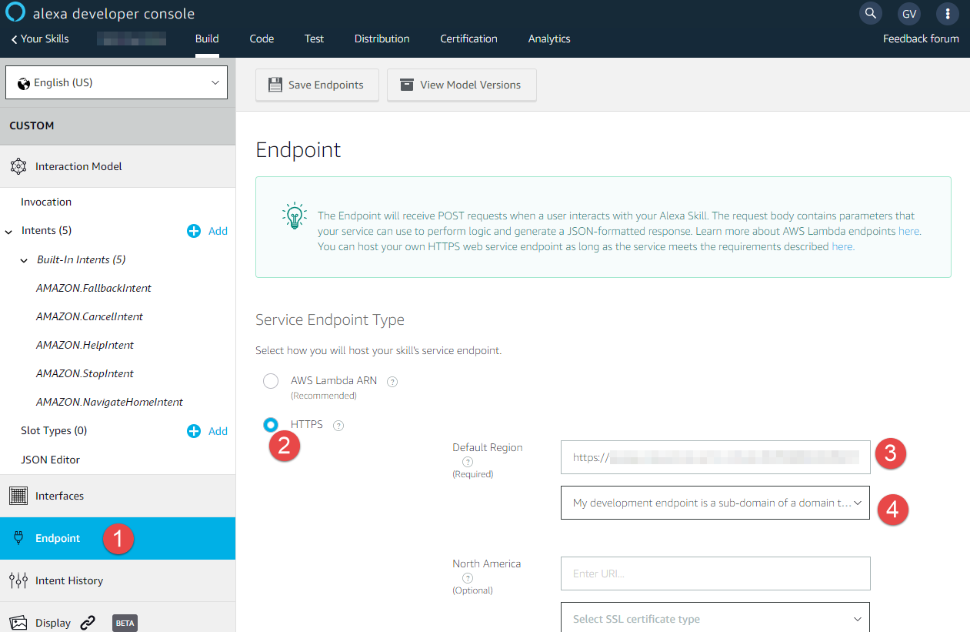Screen dimensions: 970x632
Task: Open the GV user avatar menu
Action: tap(909, 13)
